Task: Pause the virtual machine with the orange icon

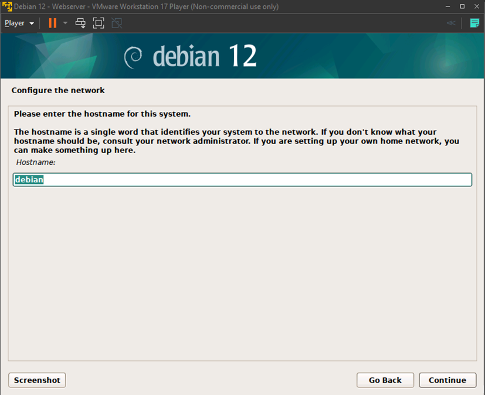Action: (x=53, y=23)
